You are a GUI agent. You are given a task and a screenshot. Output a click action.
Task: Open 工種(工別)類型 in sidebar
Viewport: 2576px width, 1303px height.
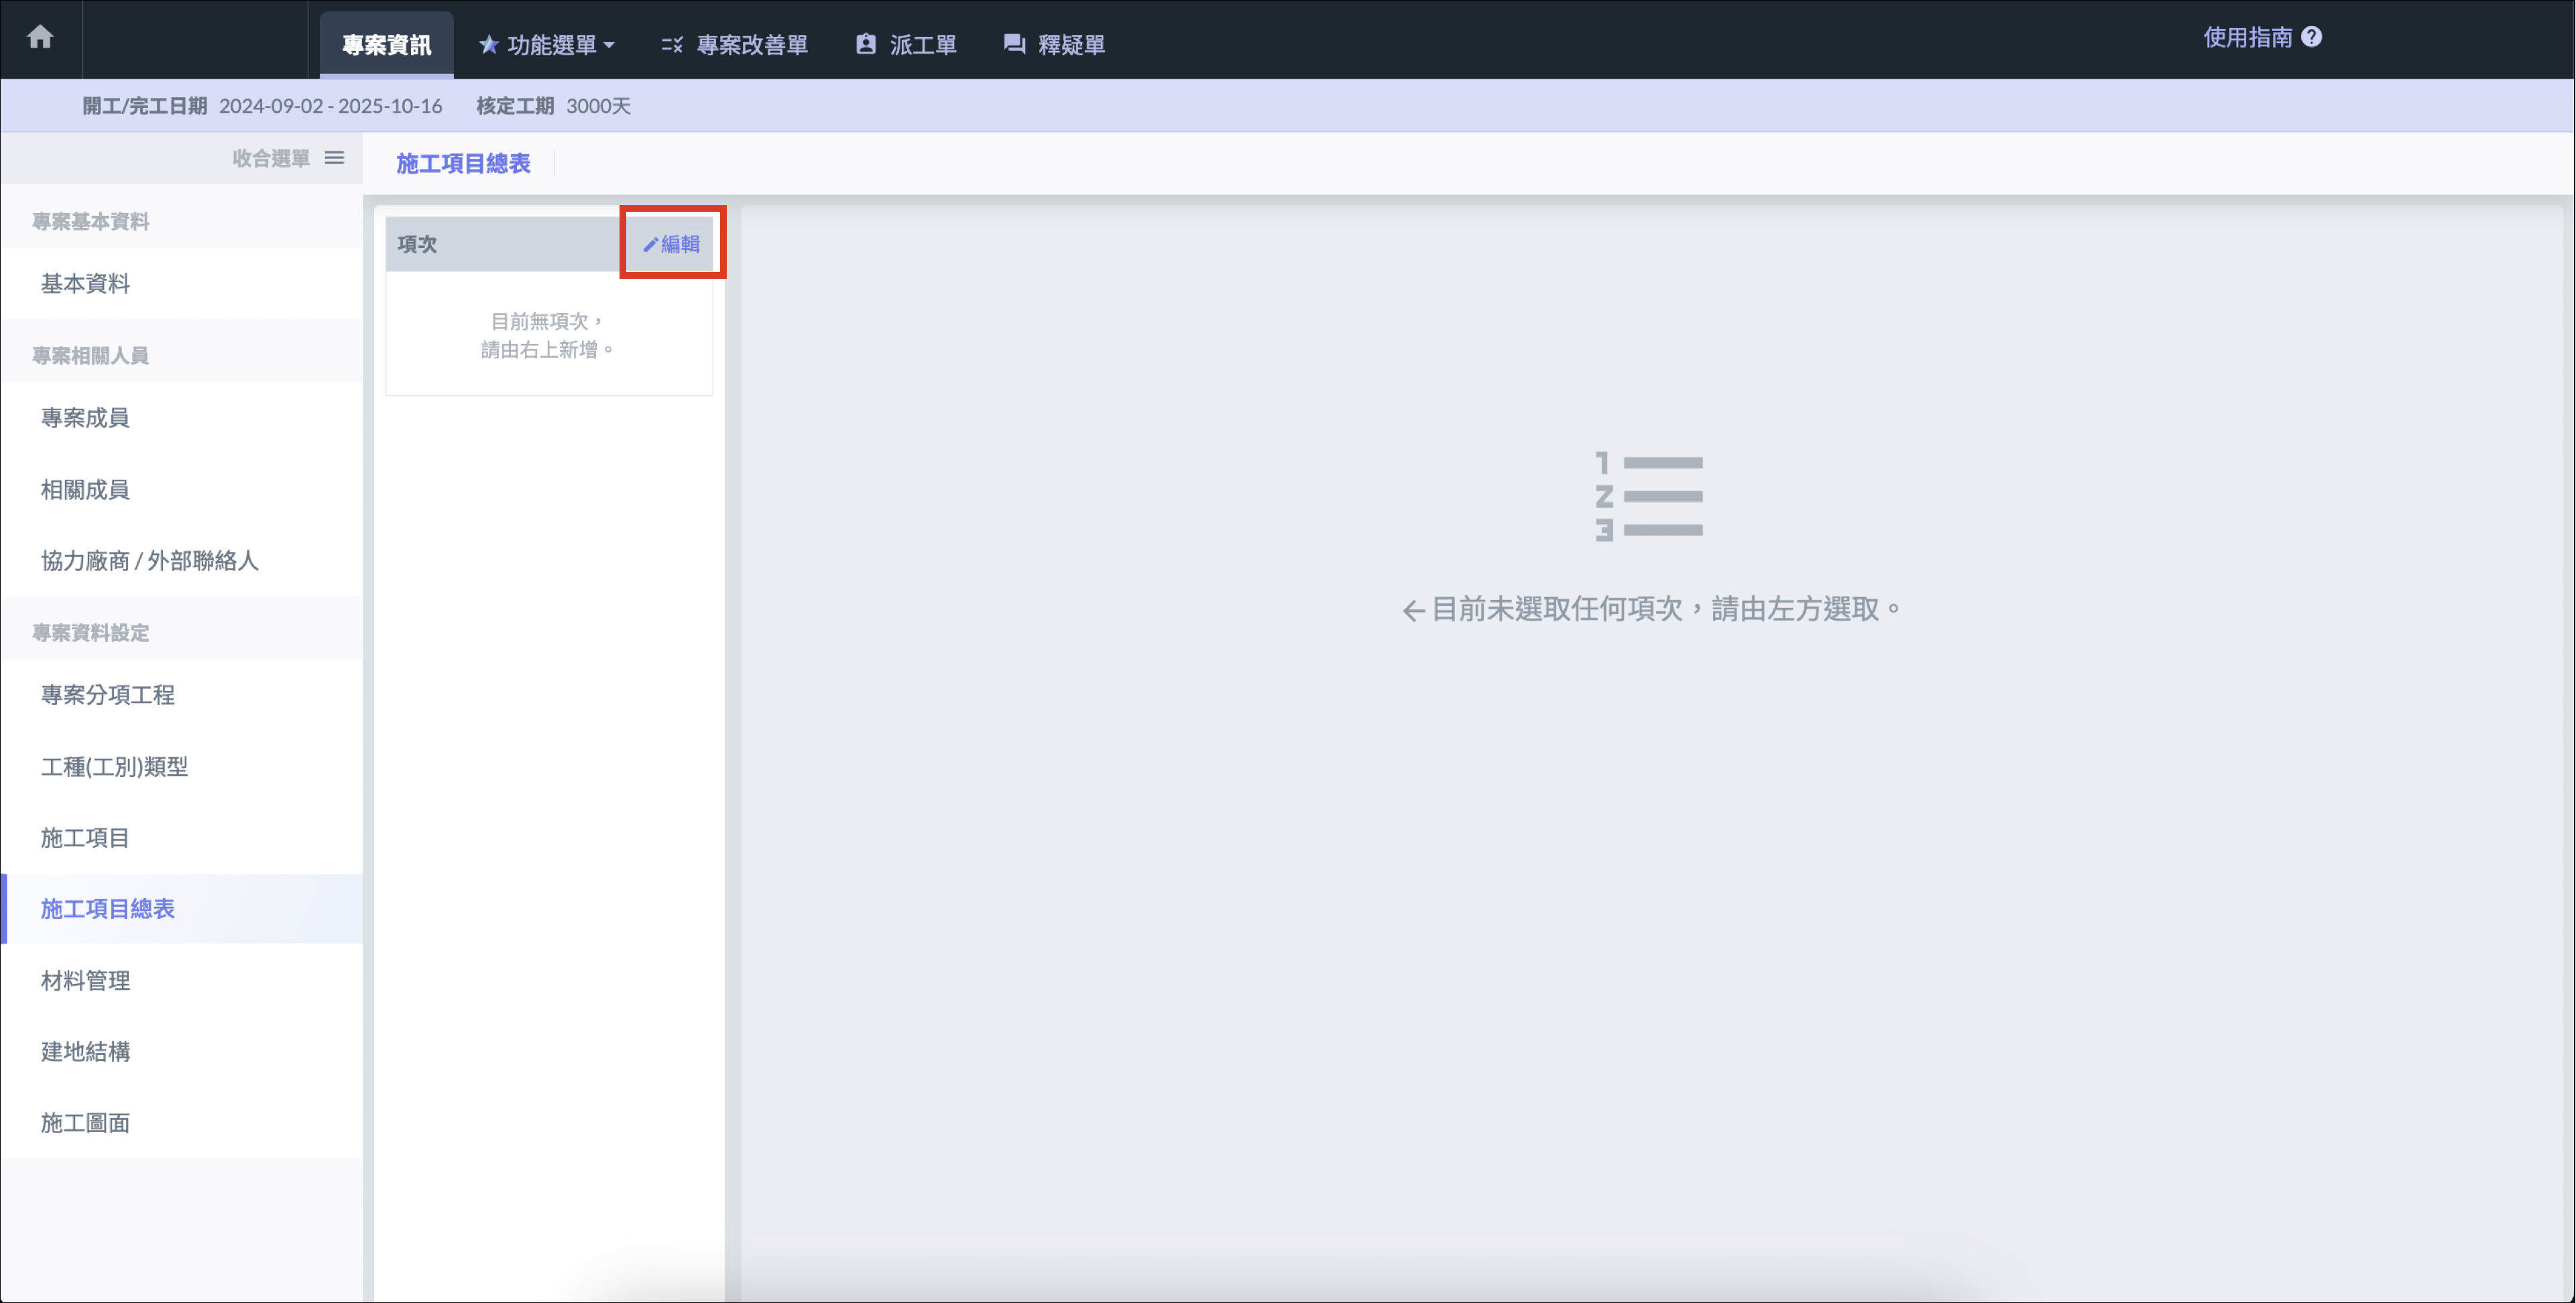coord(114,767)
